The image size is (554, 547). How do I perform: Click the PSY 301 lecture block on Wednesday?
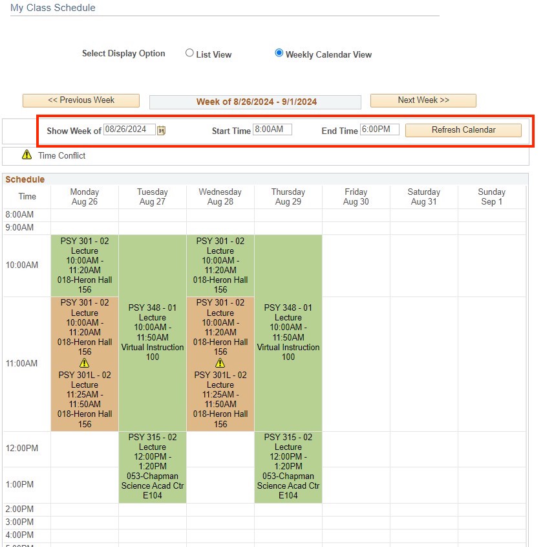coord(220,265)
